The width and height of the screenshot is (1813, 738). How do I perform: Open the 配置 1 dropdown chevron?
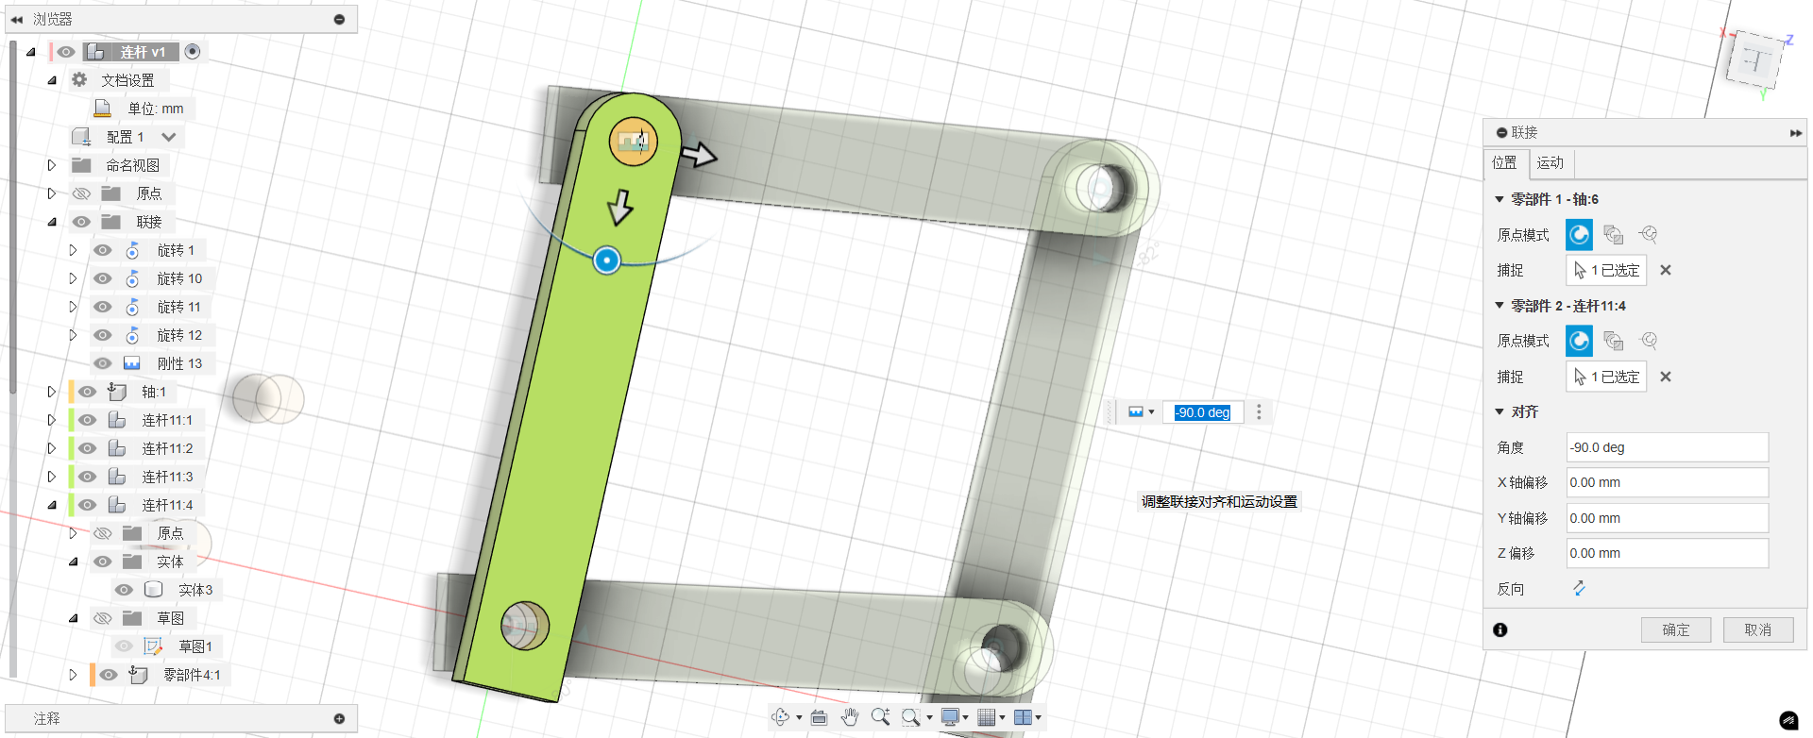click(x=169, y=137)
